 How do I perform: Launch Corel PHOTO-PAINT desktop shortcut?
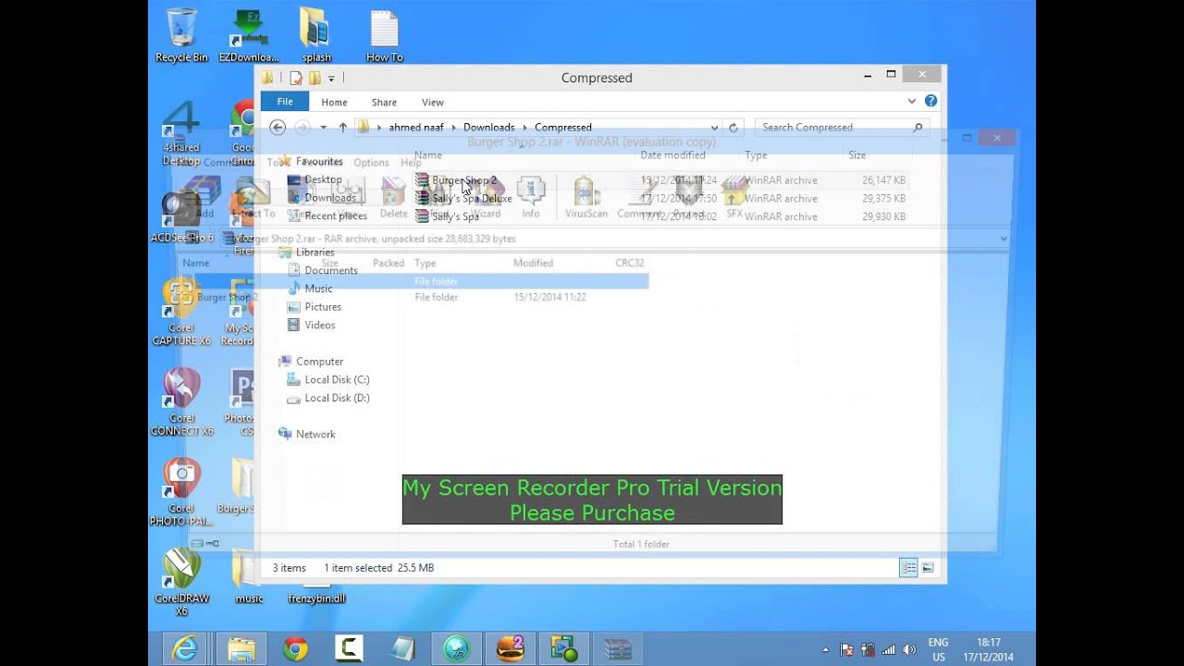(x=181, y=493)
